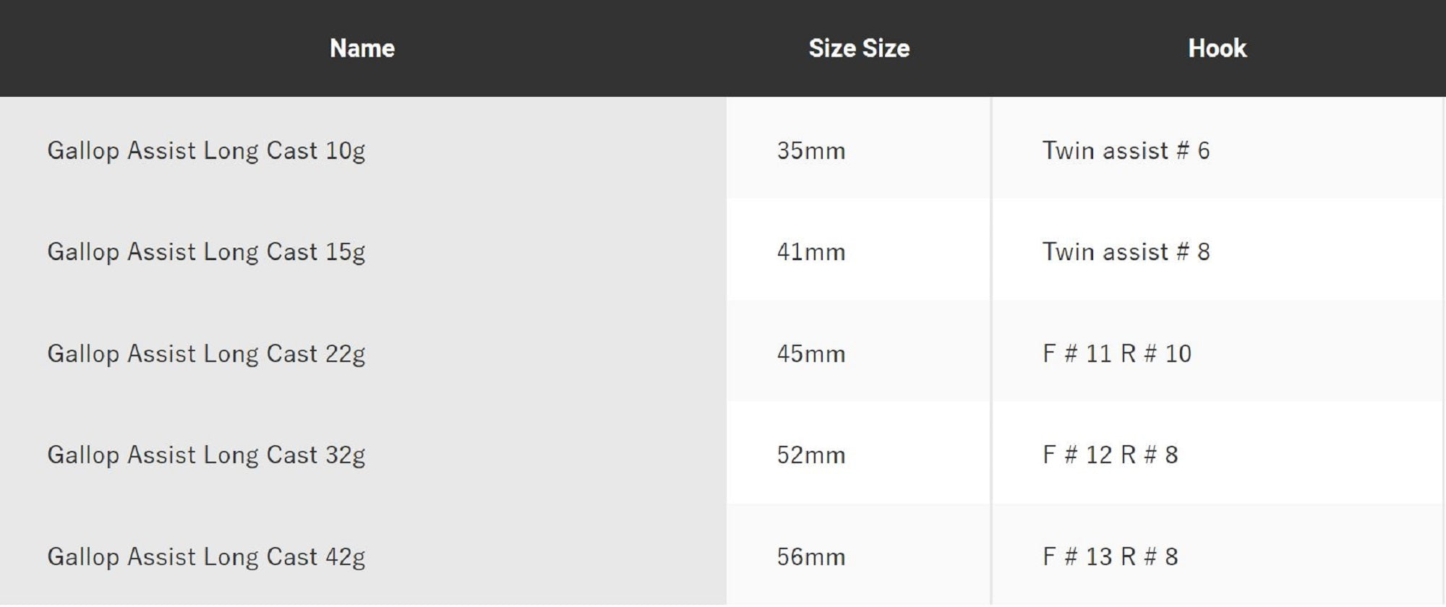Select Gallop Assist Long Cast 10g row

206,150
